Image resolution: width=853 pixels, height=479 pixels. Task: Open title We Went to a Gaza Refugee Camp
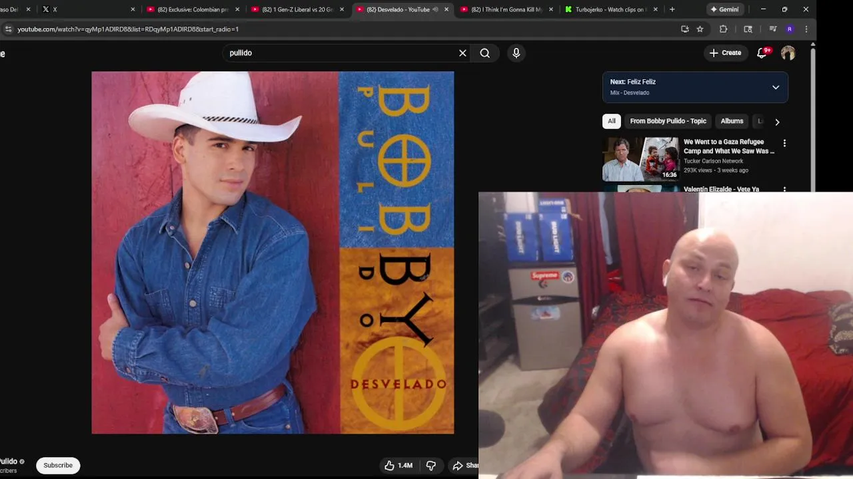pyautogui.click(x=729, y=146)
